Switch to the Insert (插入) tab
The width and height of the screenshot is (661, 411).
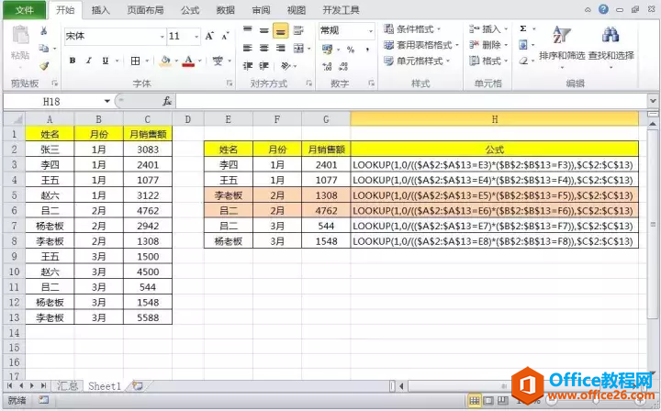click(x=101, y=10)
